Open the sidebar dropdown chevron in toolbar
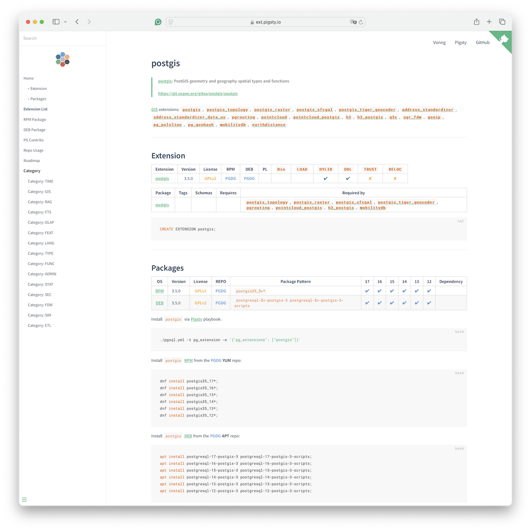The image size is (531, 531). pyautogui.click(x=65, y=22)
